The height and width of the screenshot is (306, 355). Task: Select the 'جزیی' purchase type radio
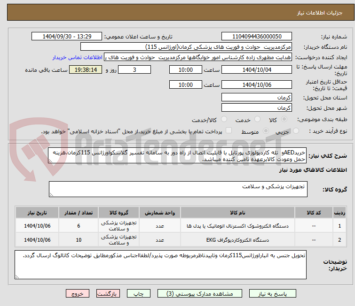click(x=296, y=130)
